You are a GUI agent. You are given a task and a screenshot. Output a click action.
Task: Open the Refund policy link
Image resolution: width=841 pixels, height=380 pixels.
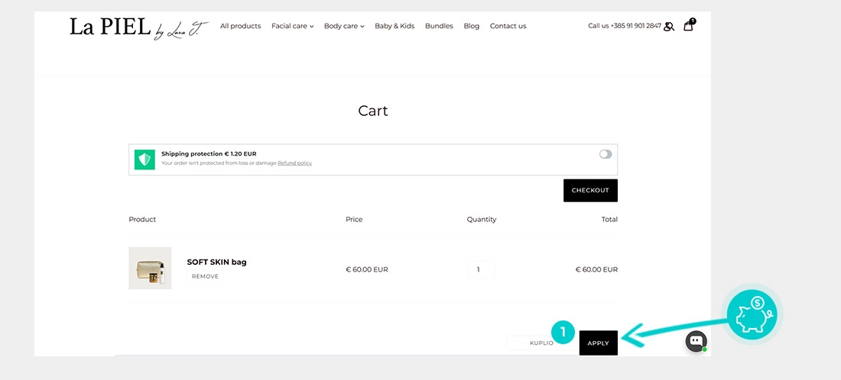(x=294, y=163)
